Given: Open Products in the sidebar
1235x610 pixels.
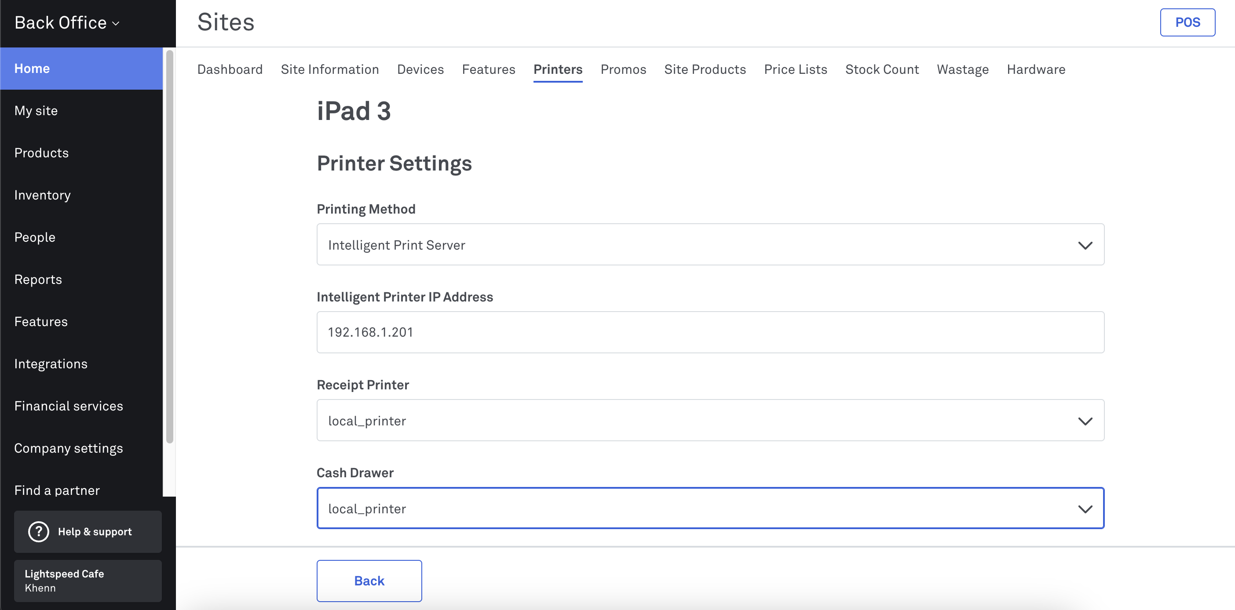Looking at the screenshot, I should point(81,153).
